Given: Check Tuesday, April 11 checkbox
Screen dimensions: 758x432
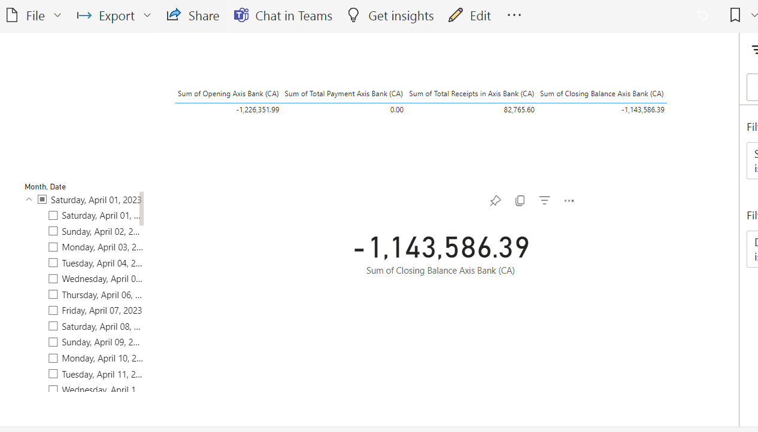Looking at the screenshot, I should [53, 375].
